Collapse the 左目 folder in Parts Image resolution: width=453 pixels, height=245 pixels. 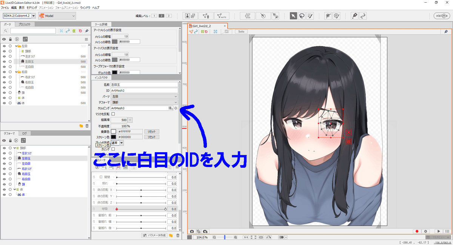click(16, 46)
